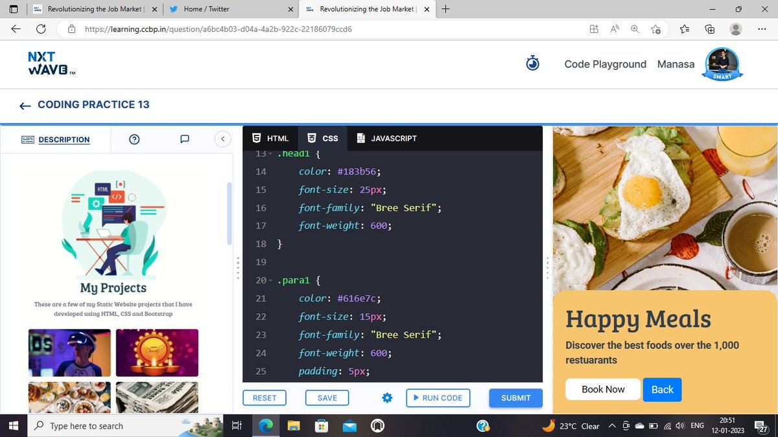The width and height of the screenshot is (778, 437).
Task: Click the read aloud icon
Action: click(x=614, y=29)
